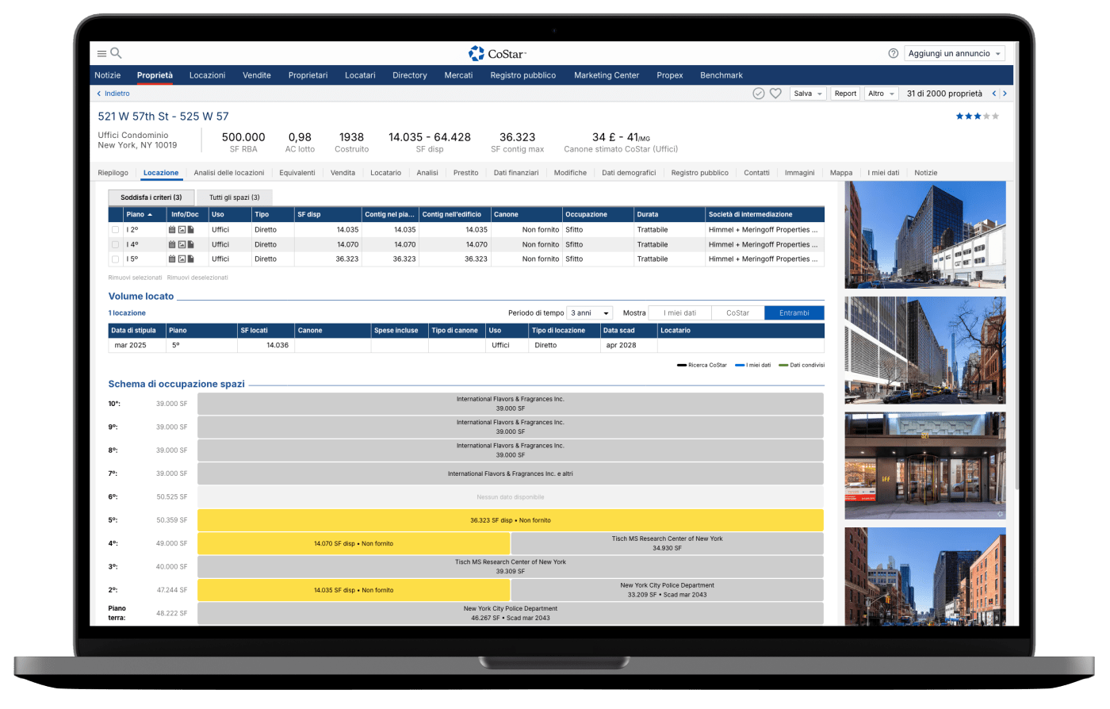Open the Altro dropdown menu
This screenshot has height=709, width=1110.
(x=880, y=94)
